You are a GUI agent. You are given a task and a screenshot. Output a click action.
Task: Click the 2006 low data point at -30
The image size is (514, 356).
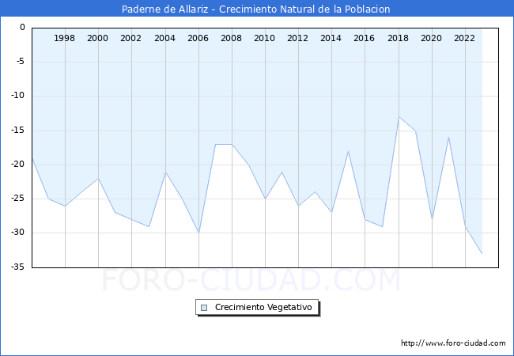(x=198, y=233)
